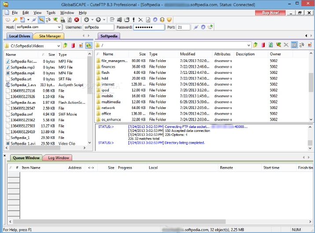Expand the Upload button dropdown arrow
The width and height of the screenshot is (315, 233).
point(104,20)
